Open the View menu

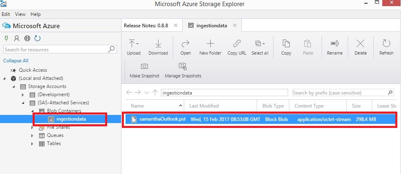(20, 14)
